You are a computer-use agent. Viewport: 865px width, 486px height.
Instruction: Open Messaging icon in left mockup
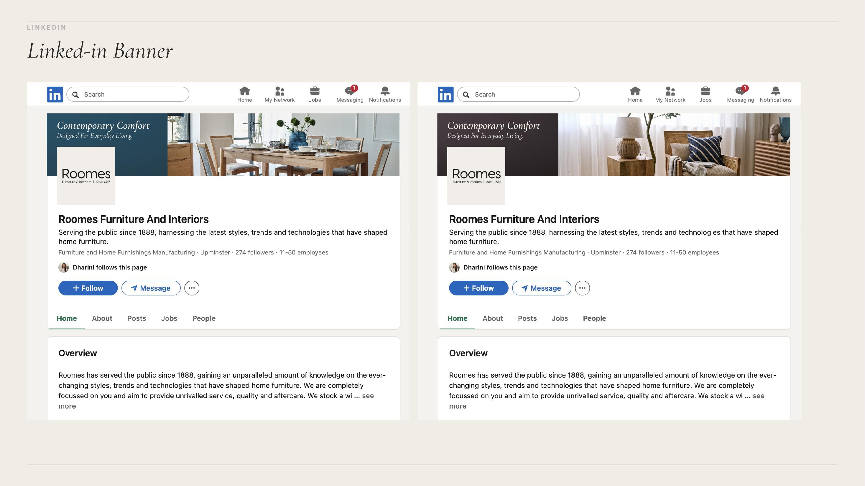click(350, 90)
